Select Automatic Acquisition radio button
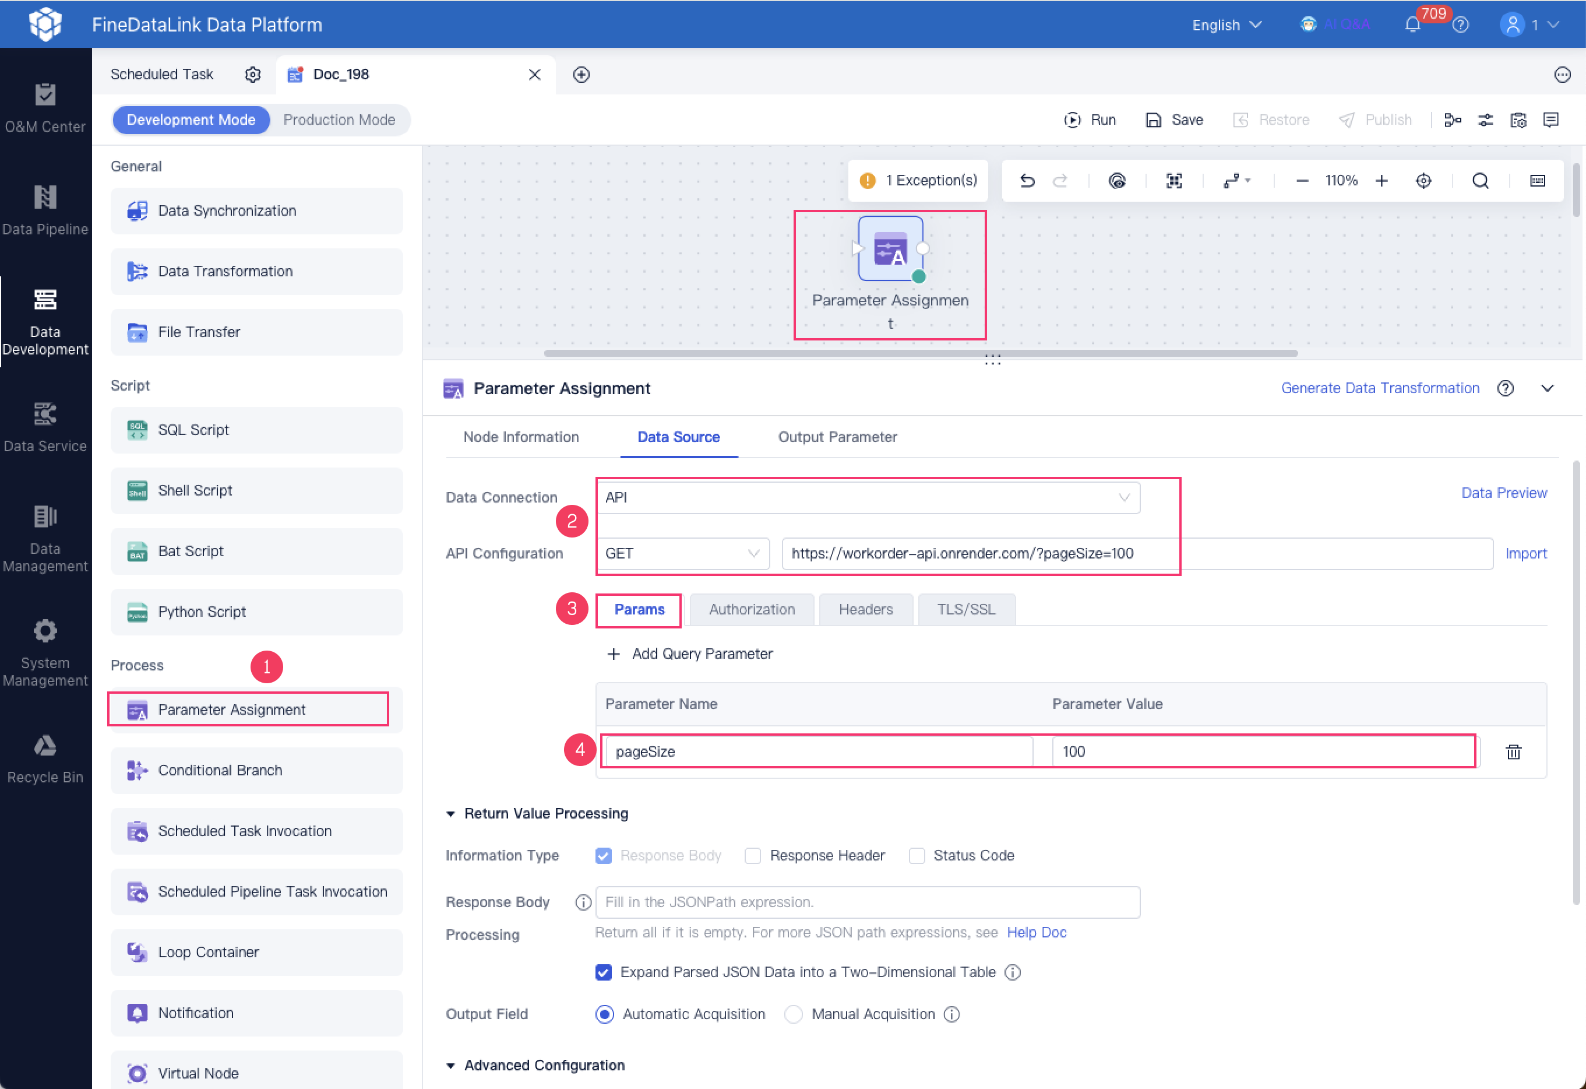Screen dimensions: 1586x1089 coord(604,1014)
